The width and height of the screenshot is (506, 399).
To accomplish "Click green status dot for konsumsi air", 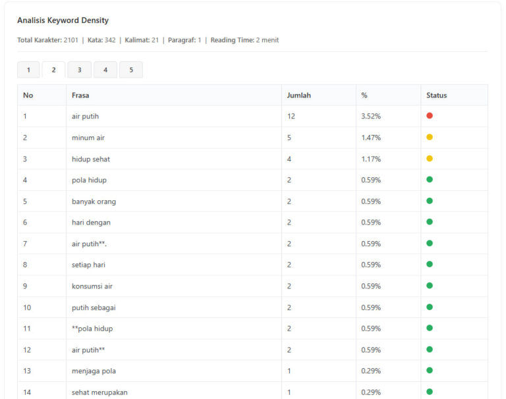I will pyautogui.click(x=430, y=286).
